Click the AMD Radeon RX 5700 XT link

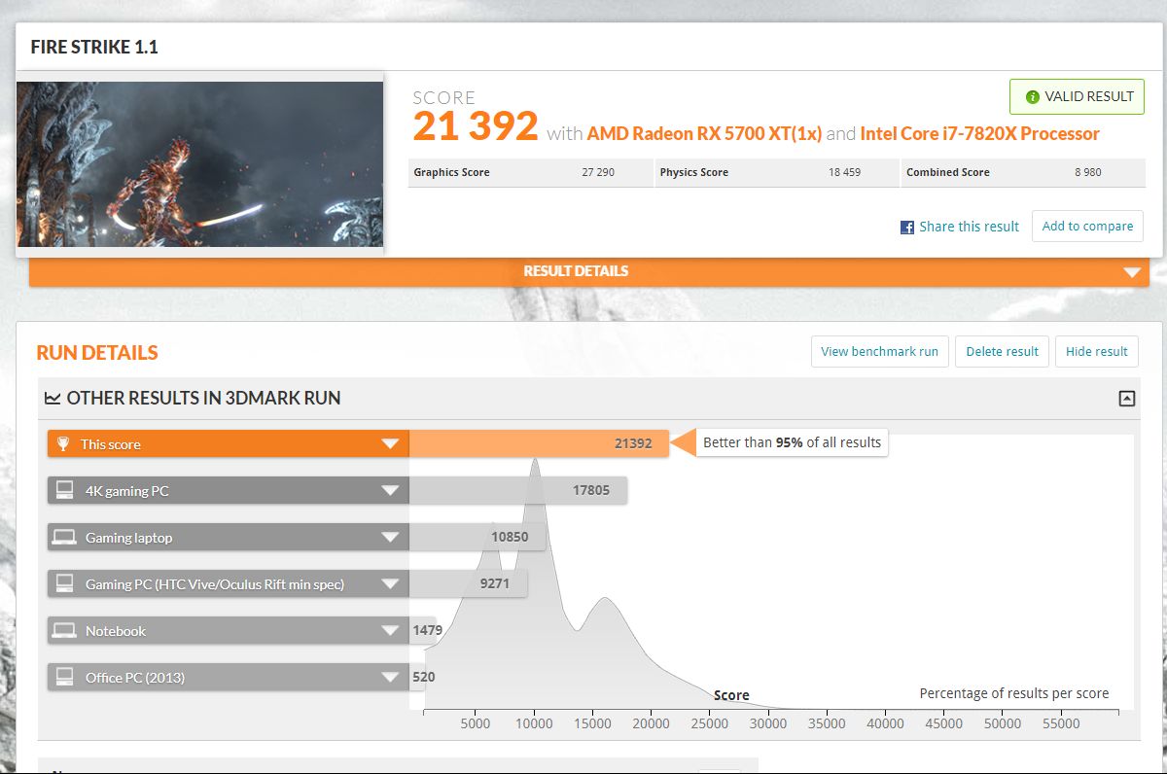click(x=704, y=134)
